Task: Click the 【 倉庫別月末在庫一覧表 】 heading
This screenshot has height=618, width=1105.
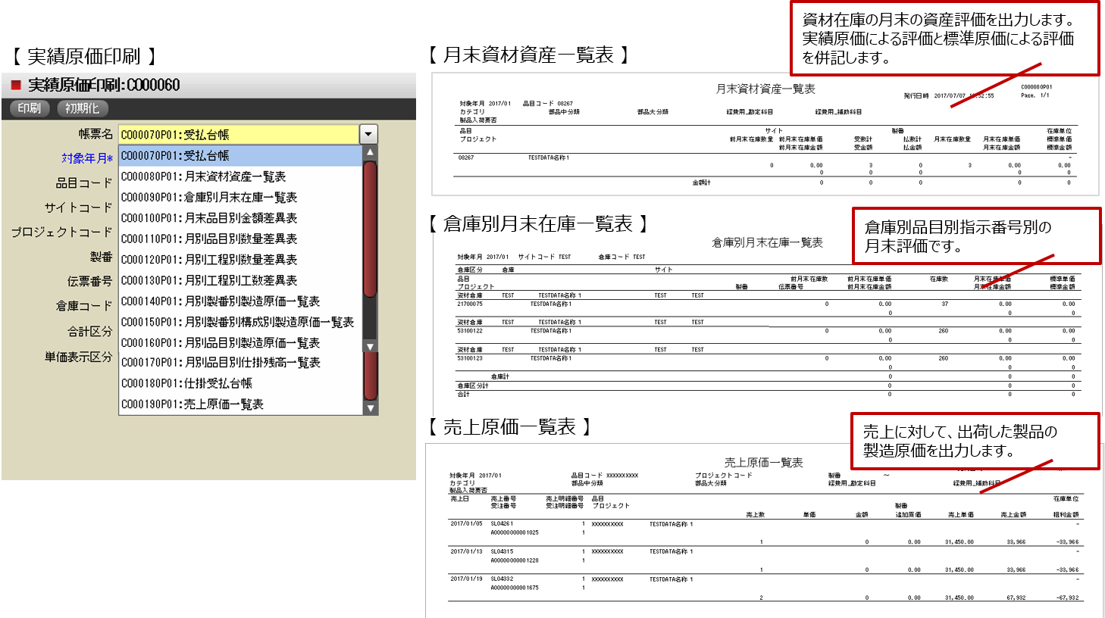Action: 538,223
